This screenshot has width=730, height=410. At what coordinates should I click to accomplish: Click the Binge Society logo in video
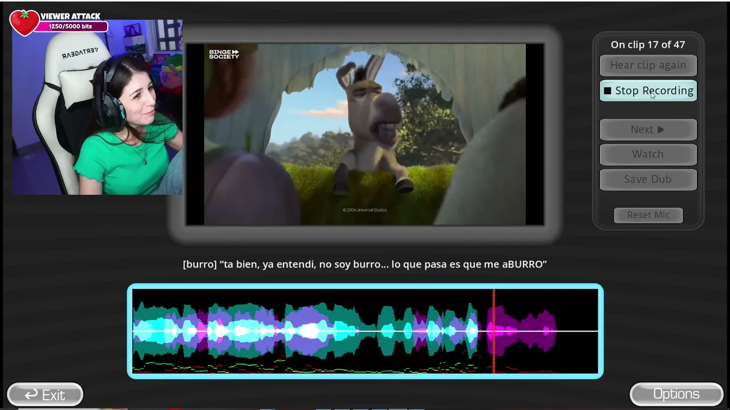pos(224,54)
